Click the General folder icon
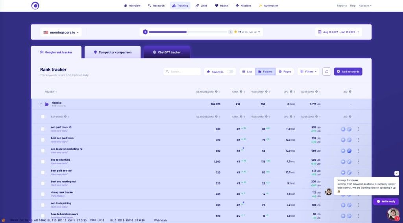403x223 pixels. click(47, 104)
